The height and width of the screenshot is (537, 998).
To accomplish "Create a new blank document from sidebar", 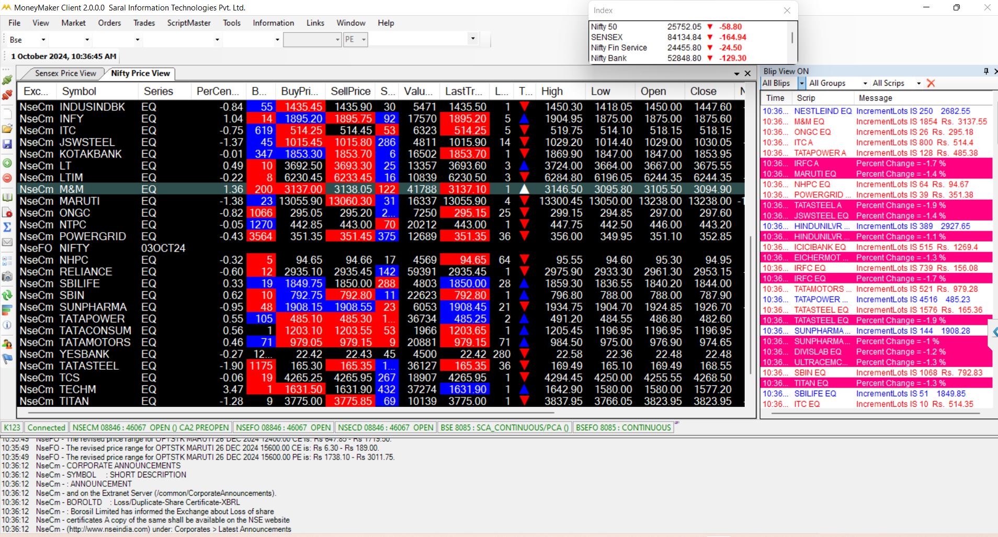I will tap(7, 113).
